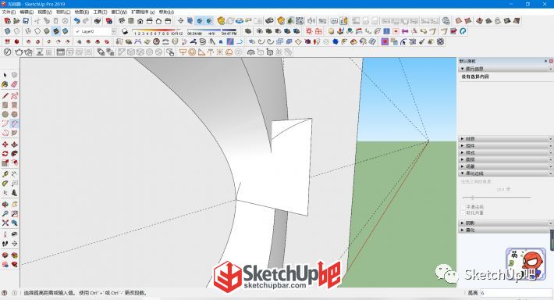Click the measurements input box

click(x=516, y=293)
